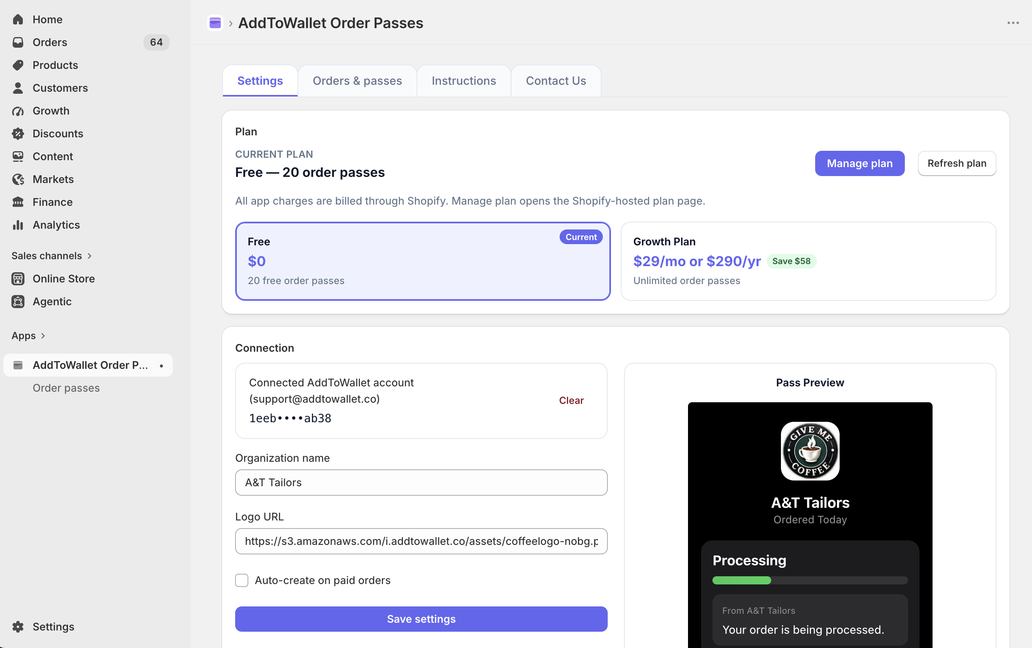
Task: Click the Orders inbox icon
Action: click(18, 42)
